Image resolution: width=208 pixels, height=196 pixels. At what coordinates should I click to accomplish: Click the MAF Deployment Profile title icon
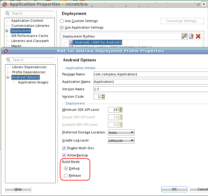click(x=5, y=51)
